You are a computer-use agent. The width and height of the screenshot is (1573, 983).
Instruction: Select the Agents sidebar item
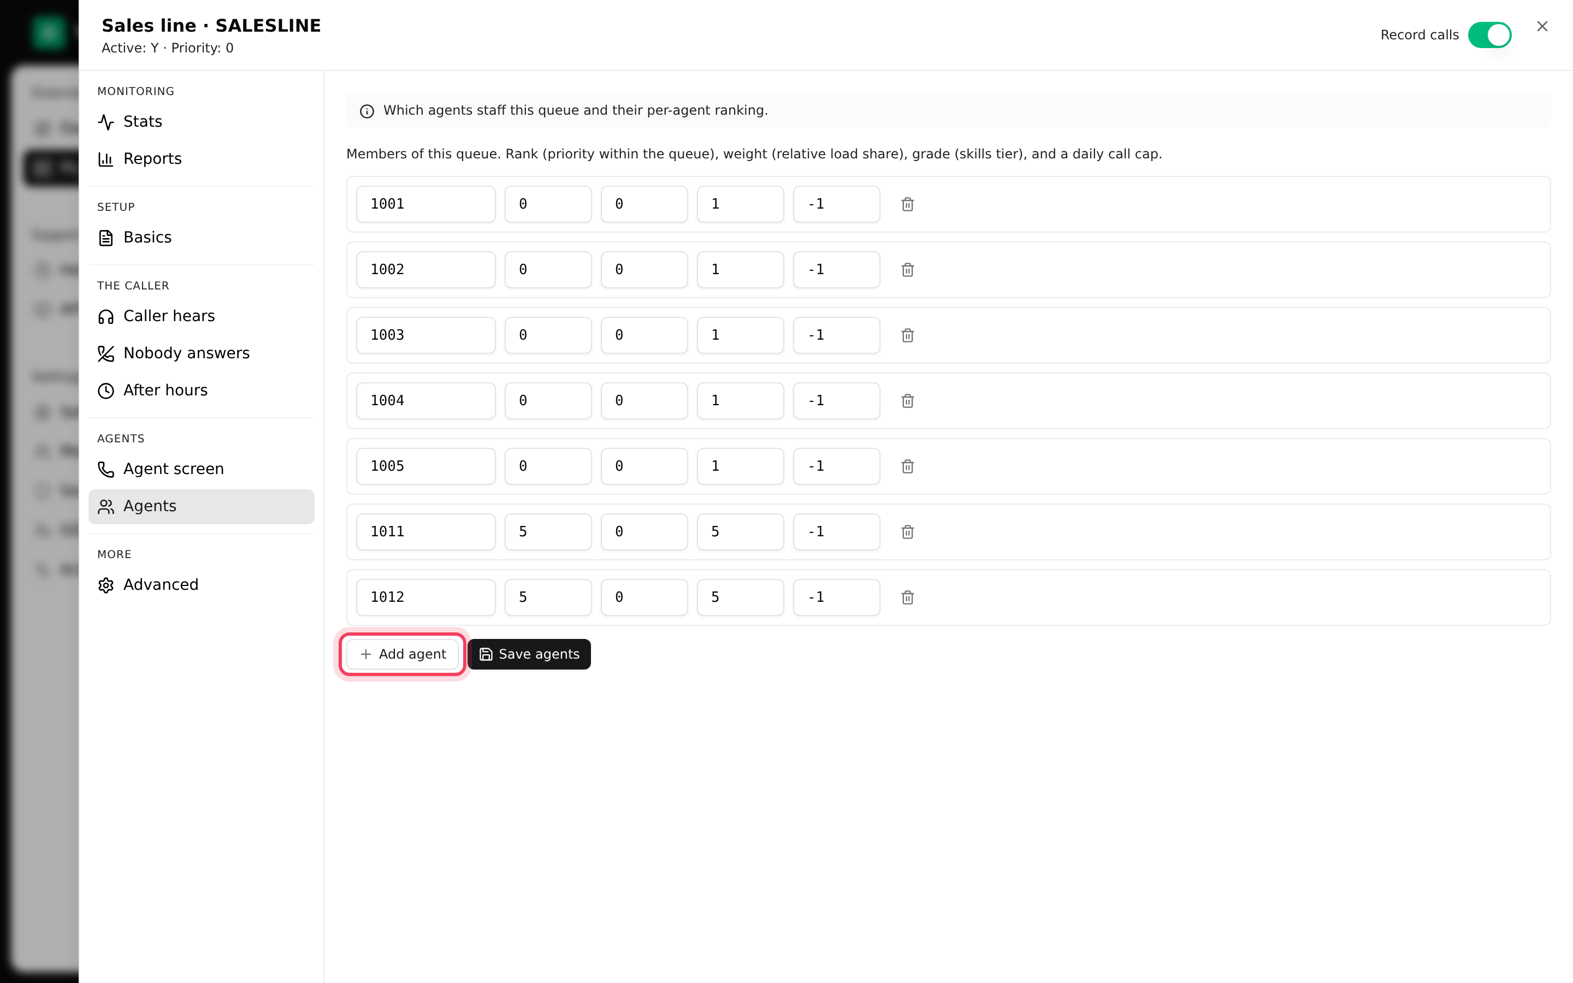(x=201, y=506)
